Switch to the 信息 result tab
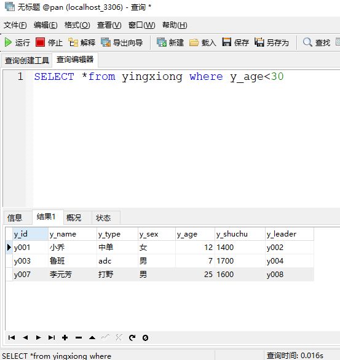Image resolution: width=340 pixels, height=360 pixels. point(15,217)
